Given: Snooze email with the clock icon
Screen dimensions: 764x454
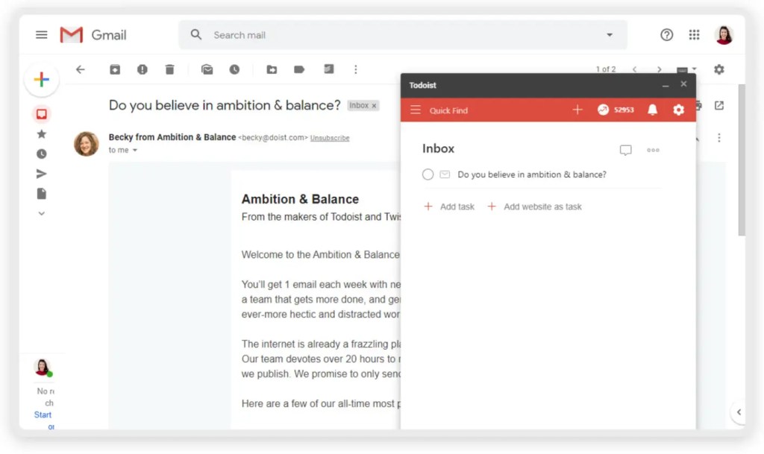Looking at the screenshot, I should click(x=234, y=69).
